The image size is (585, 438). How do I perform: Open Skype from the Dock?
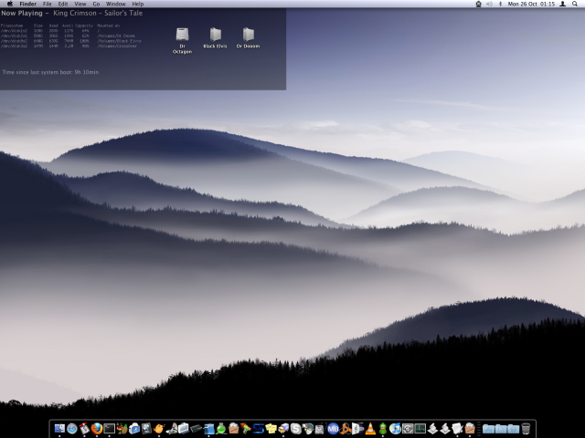tap(296, 429)
